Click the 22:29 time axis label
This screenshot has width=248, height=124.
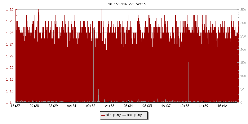(x=53, y=106)
